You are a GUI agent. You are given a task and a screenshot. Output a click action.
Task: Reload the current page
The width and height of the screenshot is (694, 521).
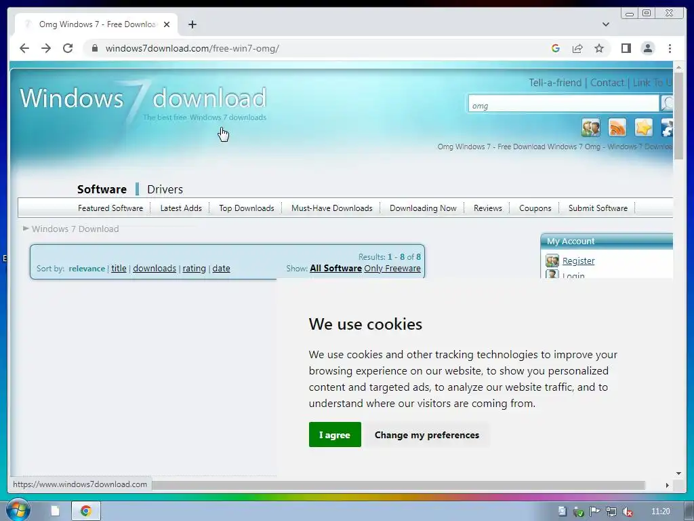coord(68,48)
